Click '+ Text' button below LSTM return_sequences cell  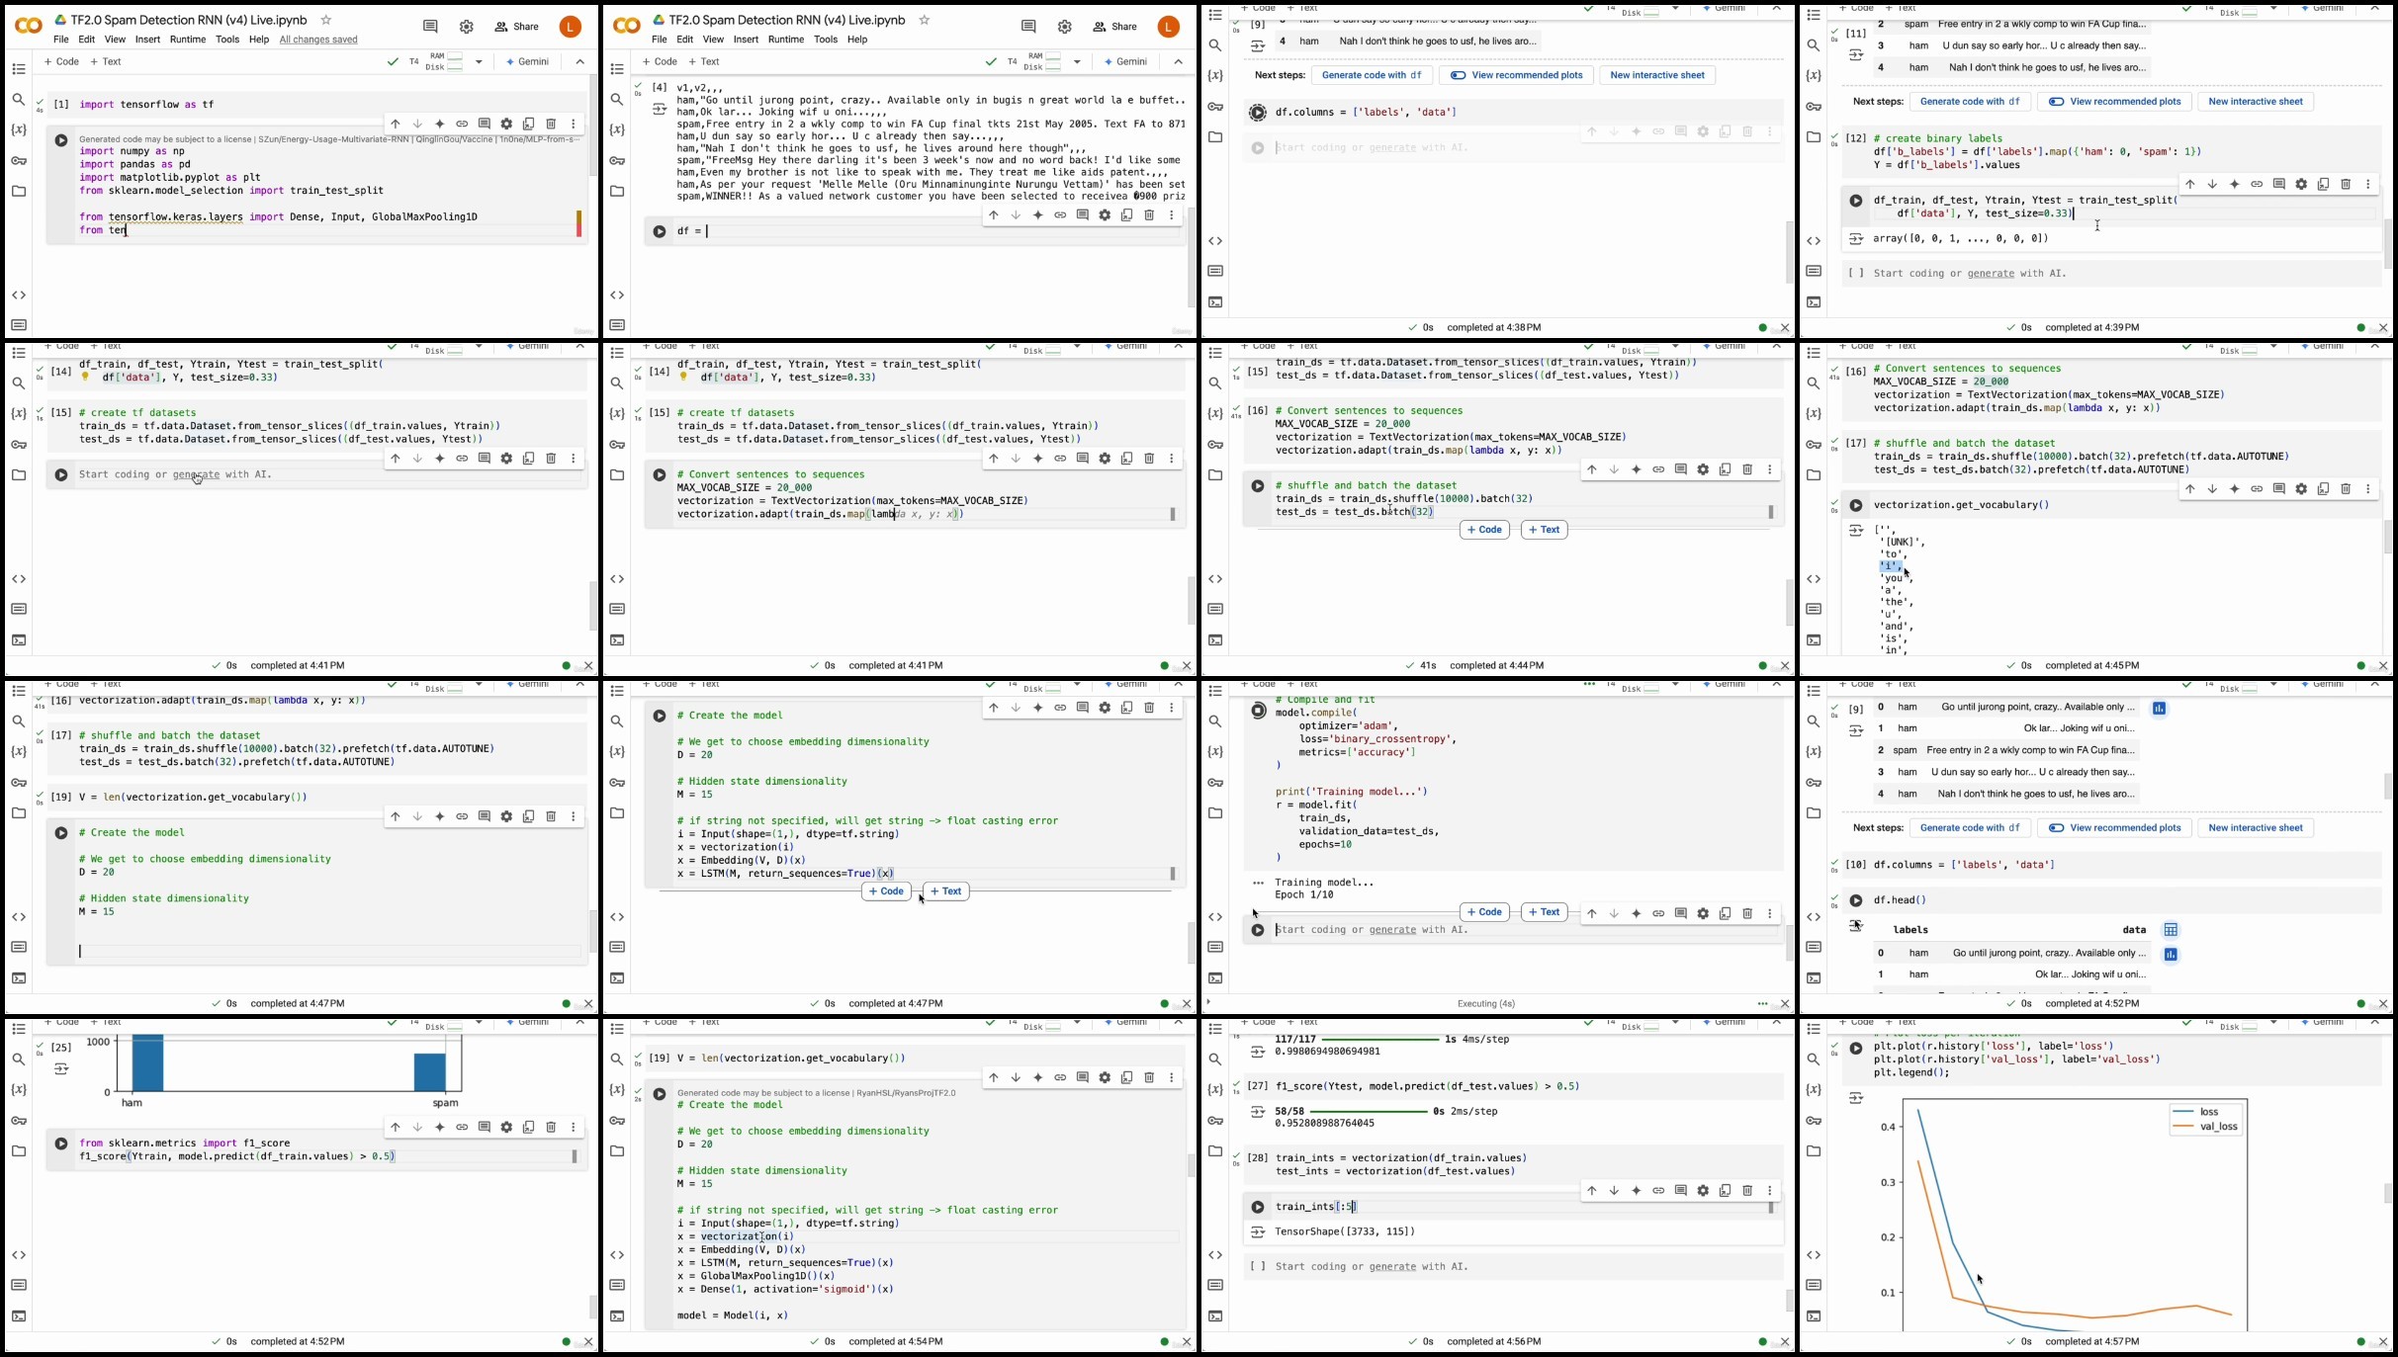tap(945, 891)
